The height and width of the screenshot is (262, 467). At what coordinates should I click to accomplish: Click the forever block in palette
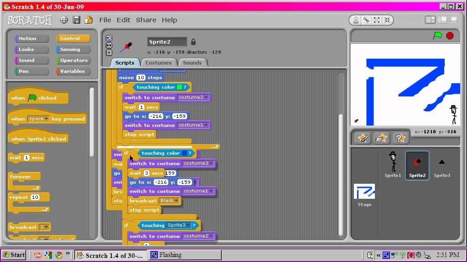25,181
